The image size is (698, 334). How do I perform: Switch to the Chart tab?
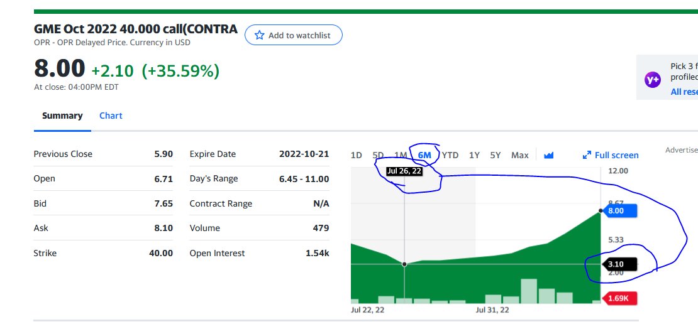(111, 116)
